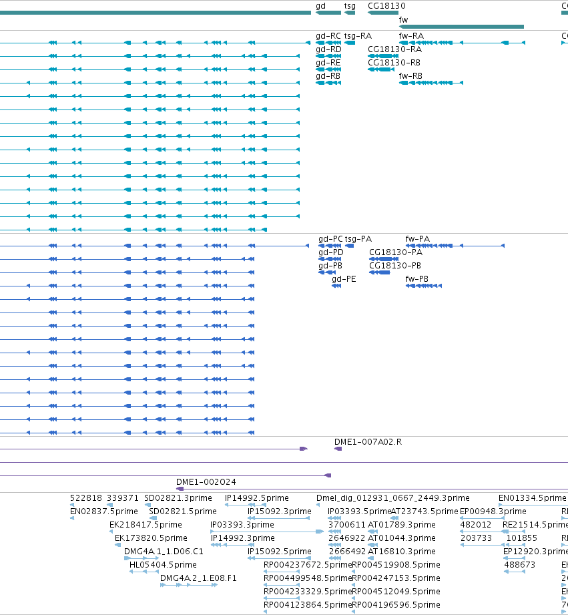568x615 pixels.
Task: Click the 2666492 EST label
Action: (x=347, y=552)
